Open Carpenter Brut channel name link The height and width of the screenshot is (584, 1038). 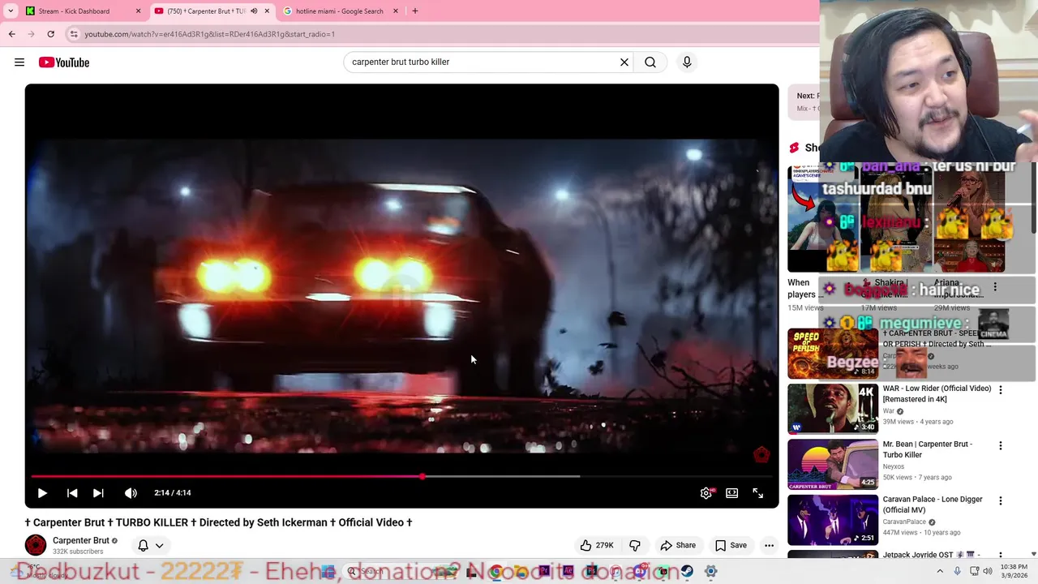(80, 540)
